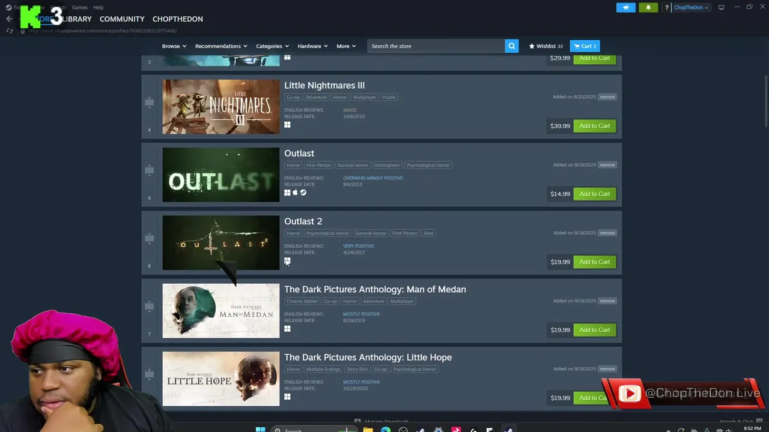The height and width of the screenshot is (432, 769).
Task: Click the Atmospheric tag on Outlast
Action: pyautogui.click(x=388, y=165)
